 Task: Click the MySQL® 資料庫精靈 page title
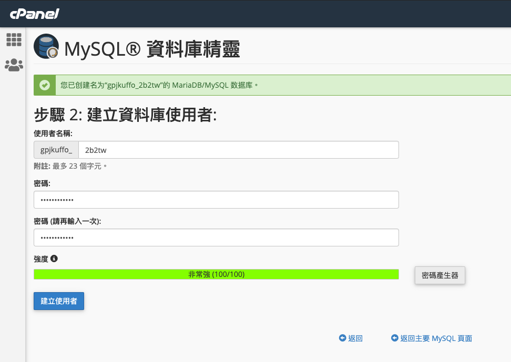152,49
